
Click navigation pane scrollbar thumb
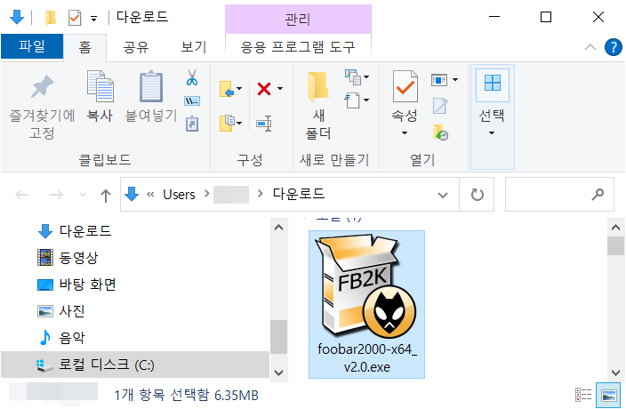(x=278, y=337)
